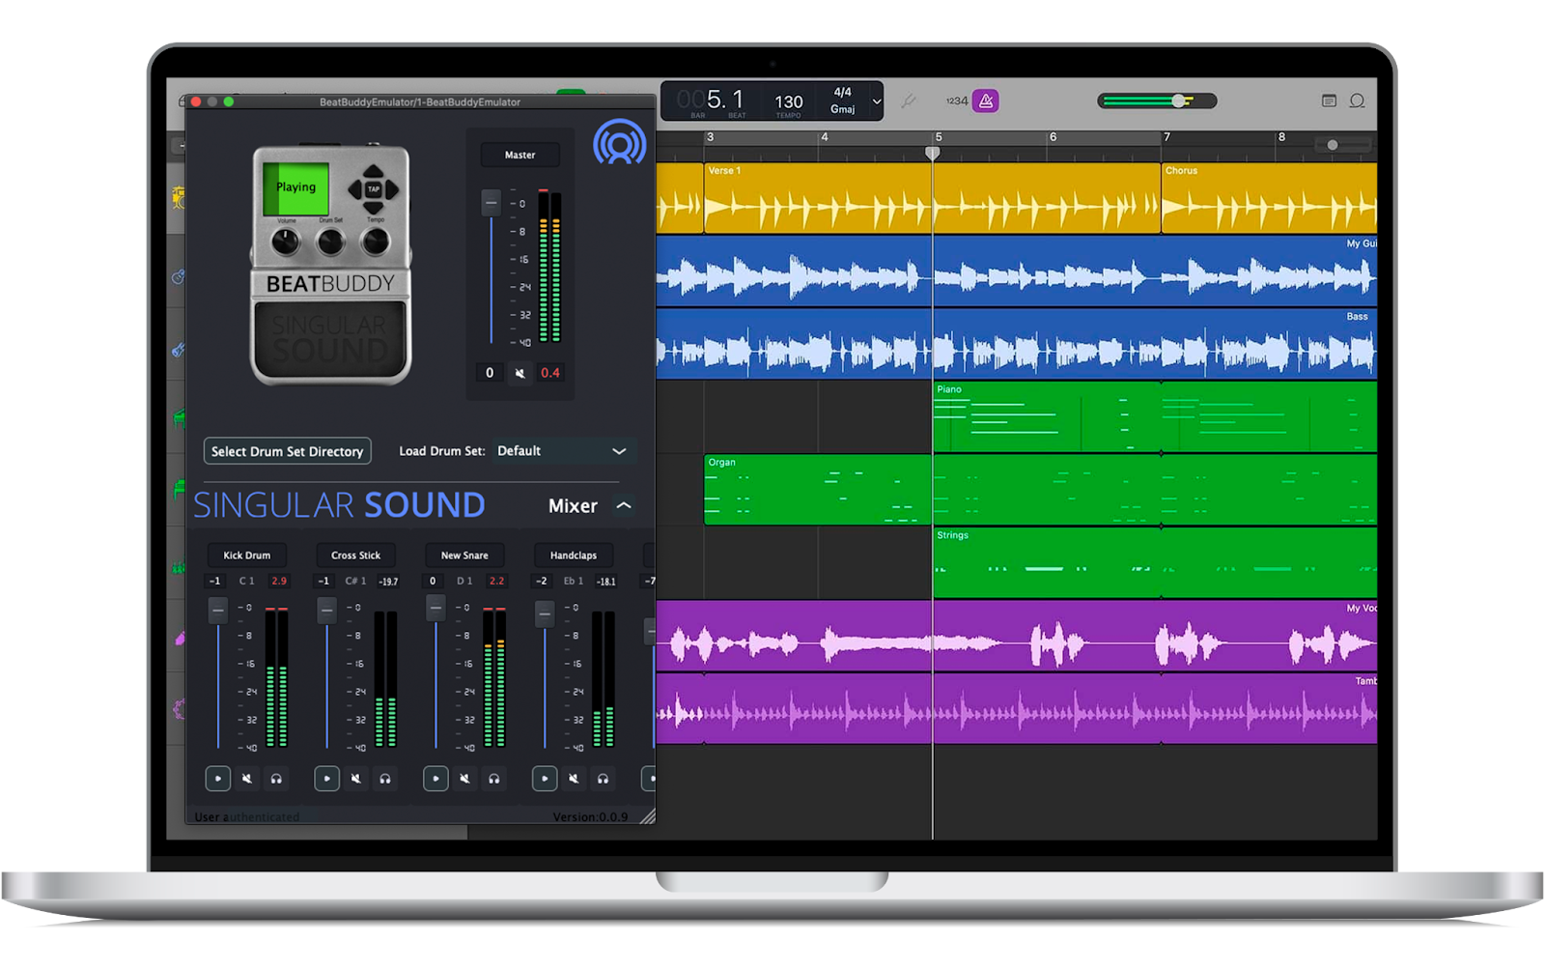This screenshot has width=1545, height=970.
Task: Click the TAP button on BeatBuddy pedal
Action: (x=373, y=188)
